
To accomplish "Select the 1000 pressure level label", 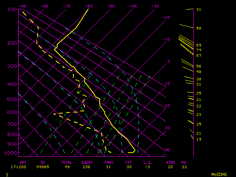I will 11,153.
